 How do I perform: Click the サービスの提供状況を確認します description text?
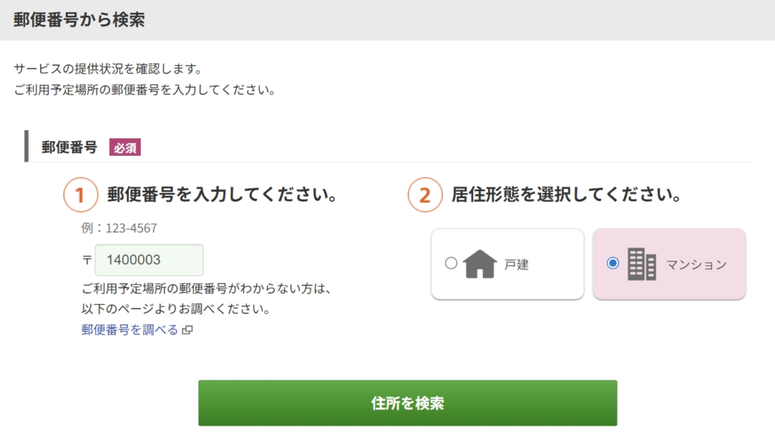[107, 69]
